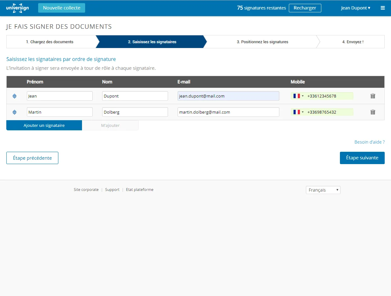Proceed with Étape suivante
Screen dimensions: 391x296
(362, 158)
